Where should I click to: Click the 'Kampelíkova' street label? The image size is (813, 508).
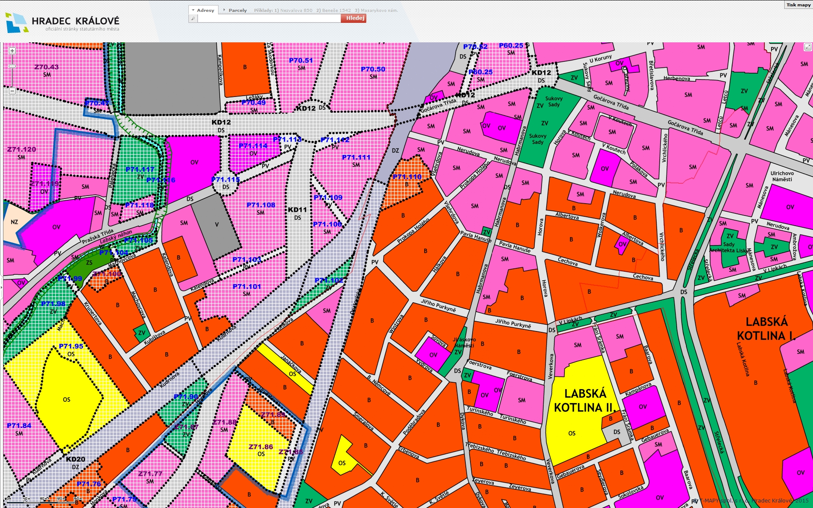point(221,70)
